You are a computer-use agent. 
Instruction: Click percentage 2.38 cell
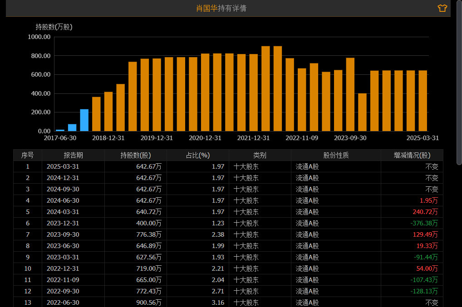pos(218,234)
